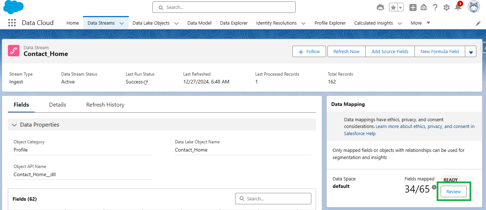Open the Data Model nav tab
Viewport: 486px width, 210px height.
click(199, 23)
